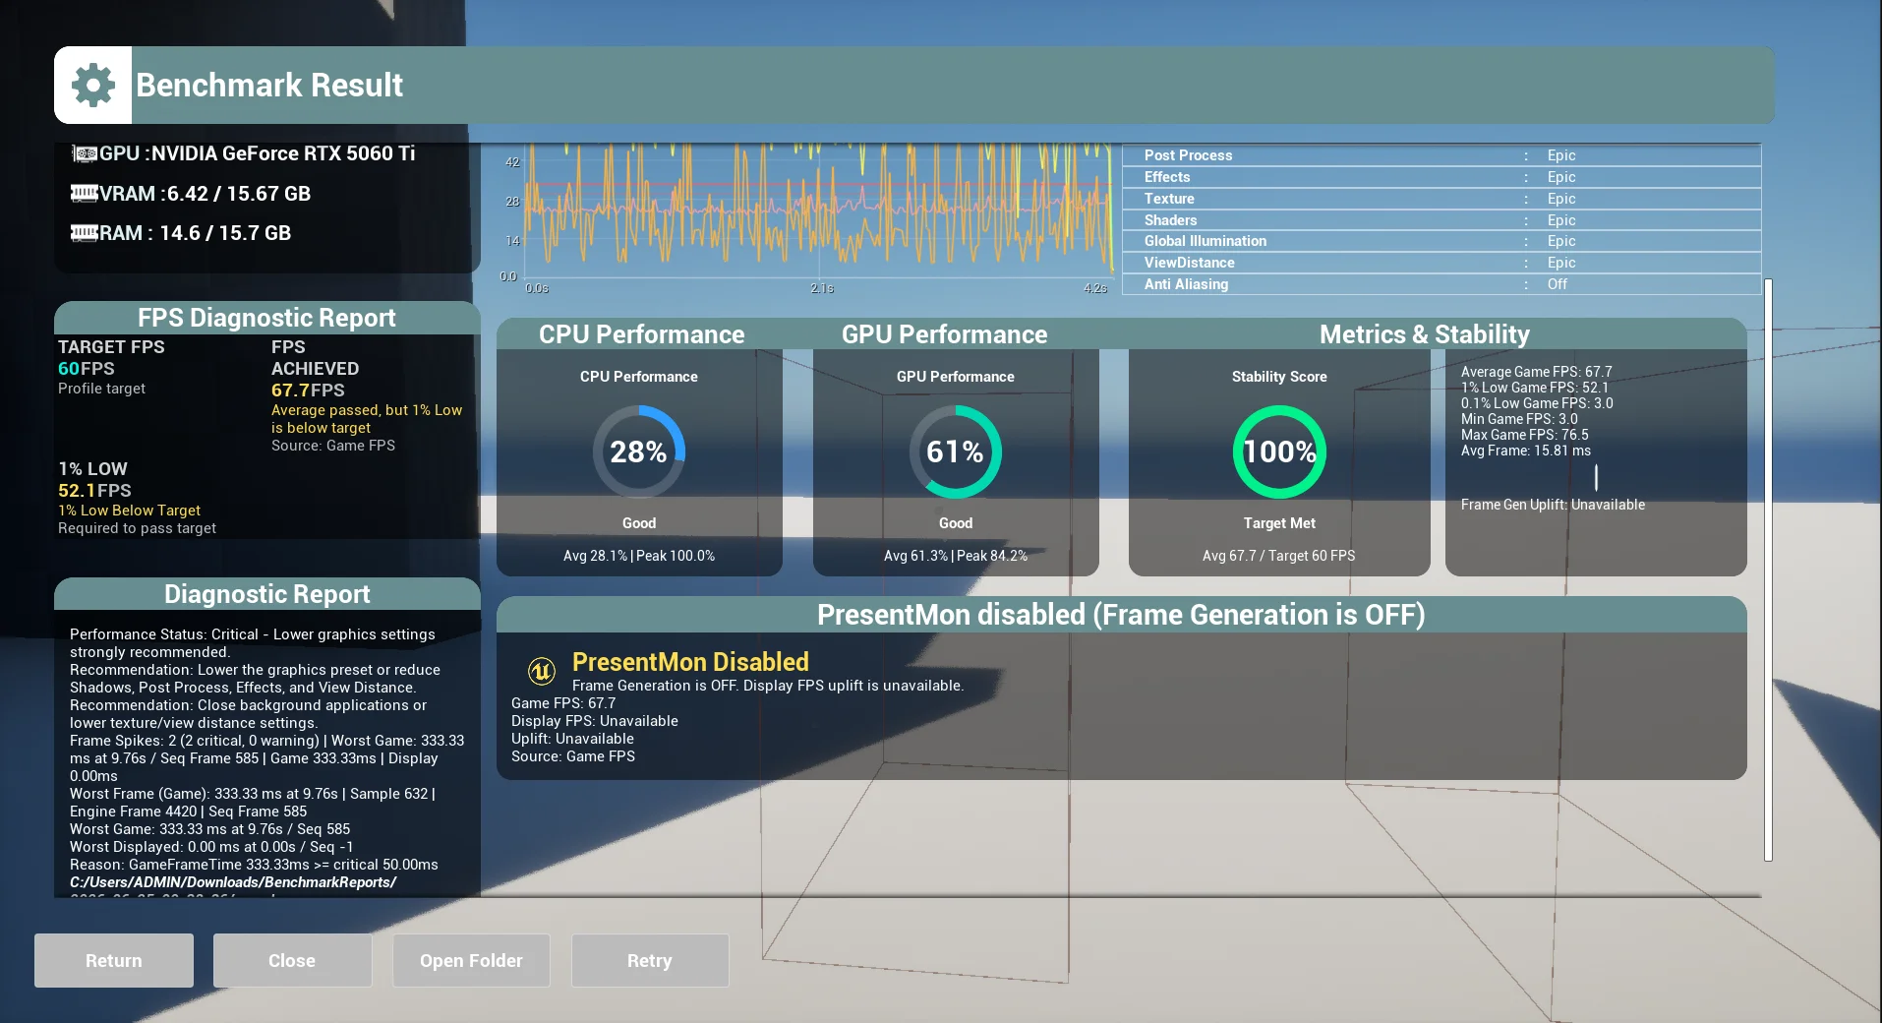Image resolution: width=1882 pixels, height=1023 pixels.
Task: Retry the benchmark run
Action: pyautogui.click(x=650, y=960)
